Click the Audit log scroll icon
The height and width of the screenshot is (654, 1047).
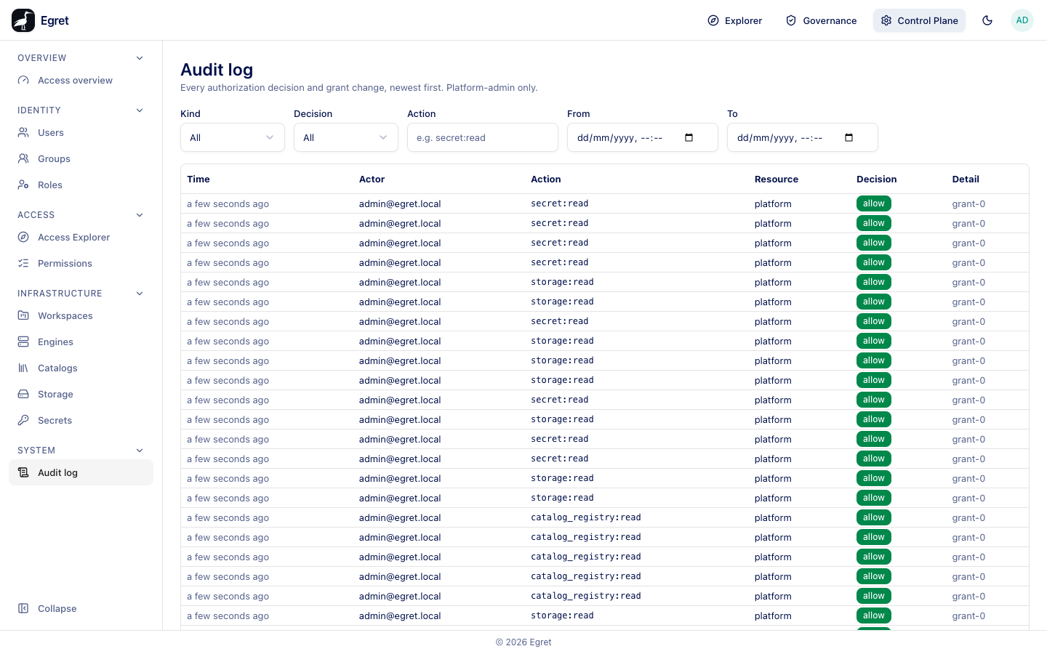(23, 473)
